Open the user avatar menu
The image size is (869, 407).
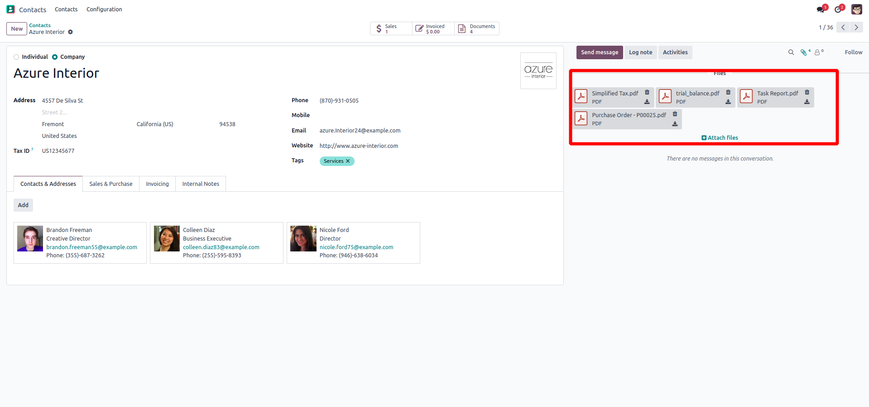[856, 9]
